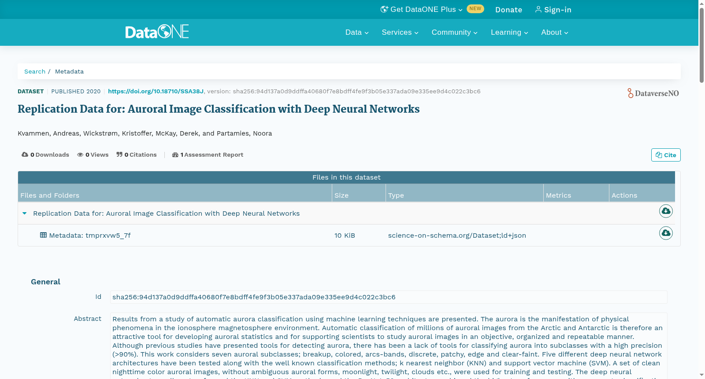
Task: Click the Sign-in user icon
Action: [538, 9]
